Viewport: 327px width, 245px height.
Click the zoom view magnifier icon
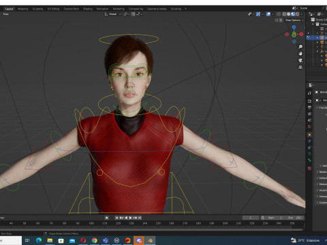point(300,47)
